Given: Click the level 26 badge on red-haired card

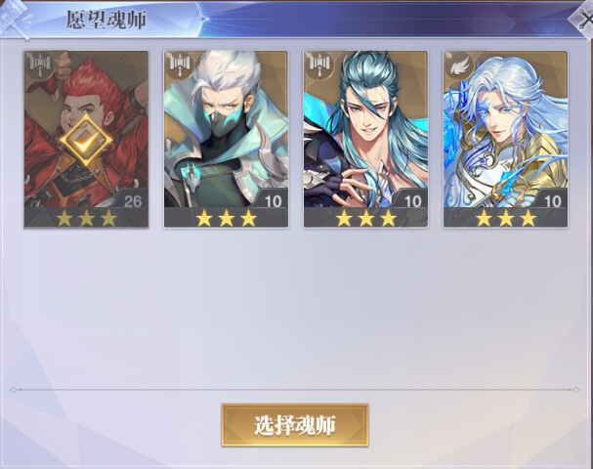Looking at the screenshot, I should coord(133,200).
